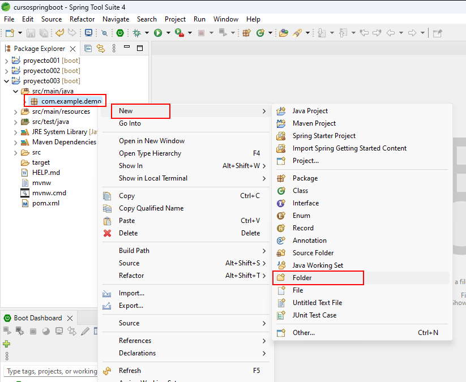Image resolution: width=466 pixels, height=382 pixels.
Task: Open the Refactor menu in menu bar
Action: click(82, 19)
